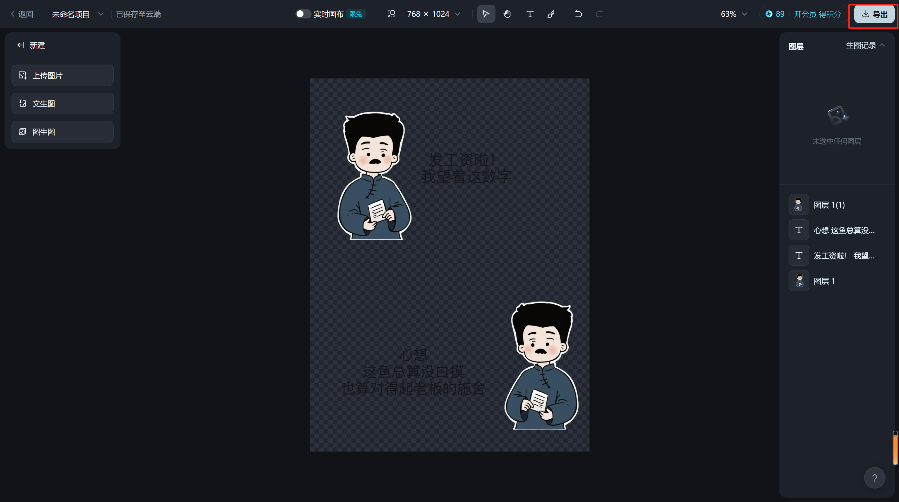Click the redo arrow
899x502 pixels.
[599, 14]
